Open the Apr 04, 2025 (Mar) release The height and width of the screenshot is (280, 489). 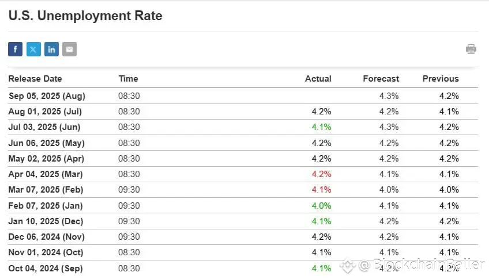click(46, 174)
